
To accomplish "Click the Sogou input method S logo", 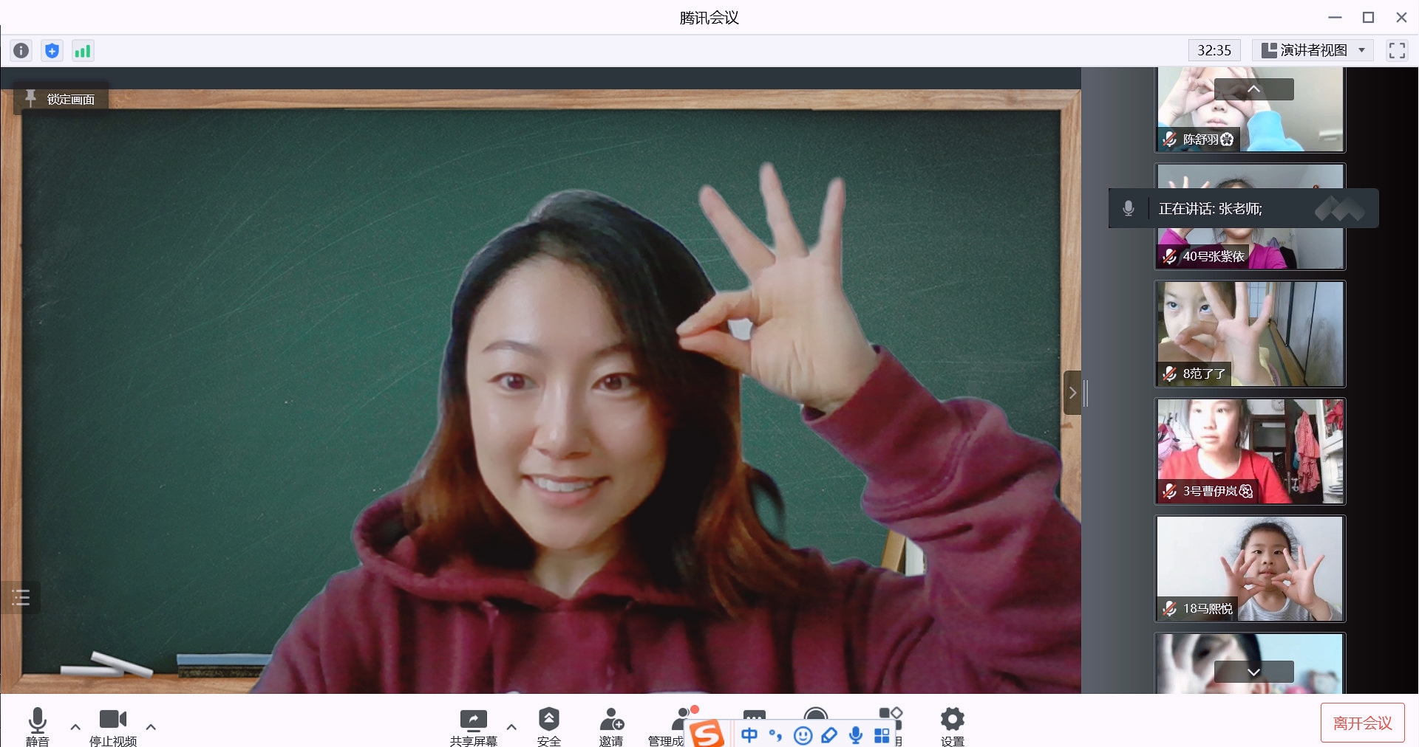I will 707,734.
